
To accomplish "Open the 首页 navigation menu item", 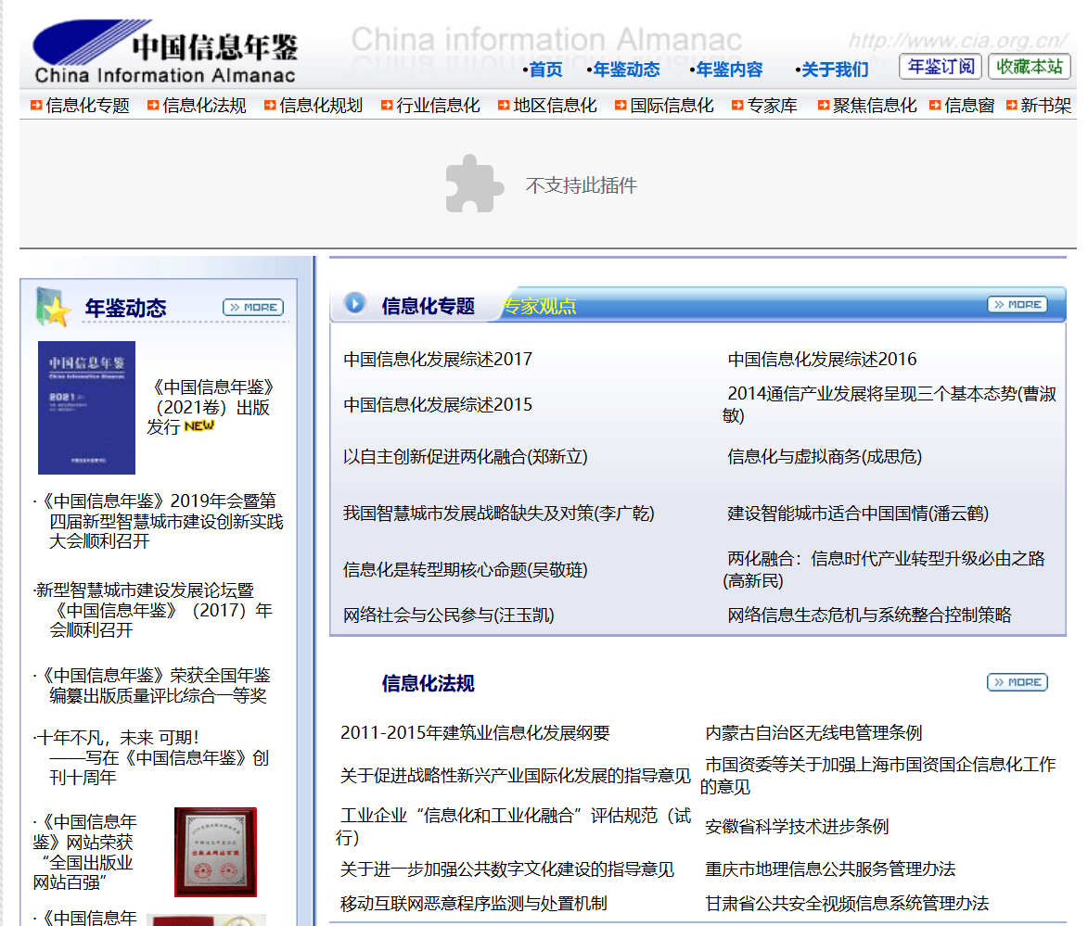I will click(x=545, y=69).
